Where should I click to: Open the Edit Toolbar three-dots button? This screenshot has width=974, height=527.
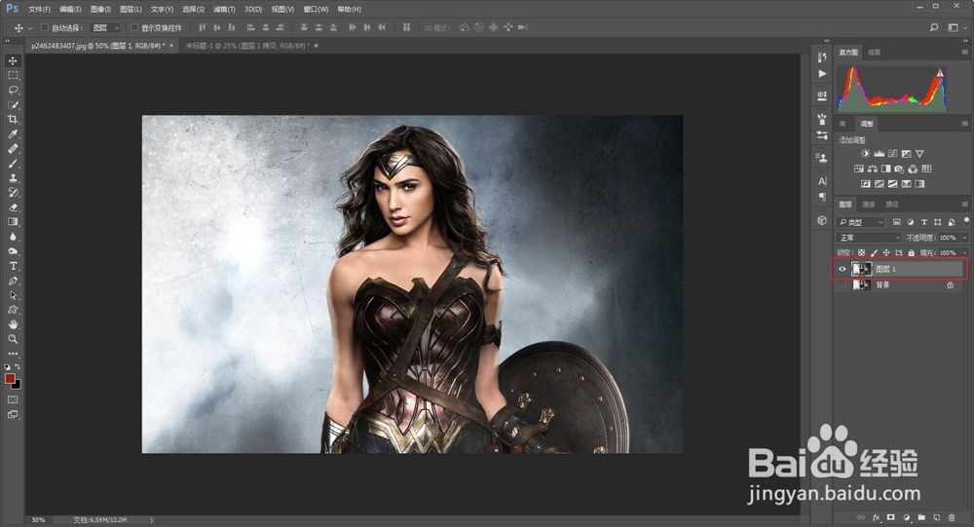tap(13, 354)
